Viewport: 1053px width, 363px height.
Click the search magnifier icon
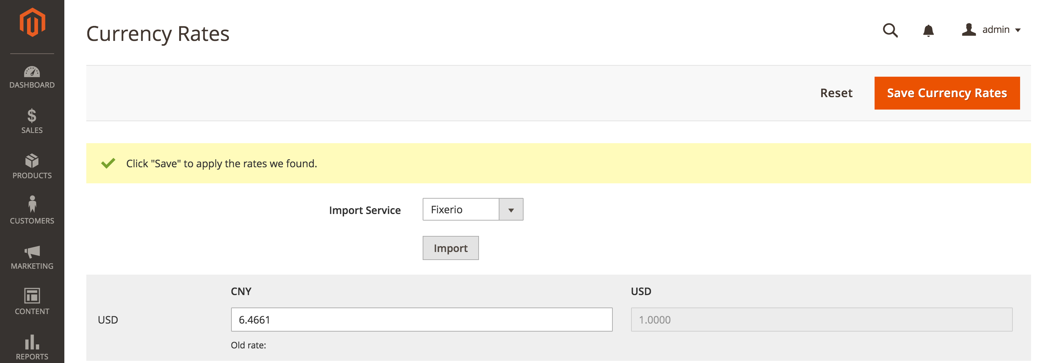(x=890, y=30)
